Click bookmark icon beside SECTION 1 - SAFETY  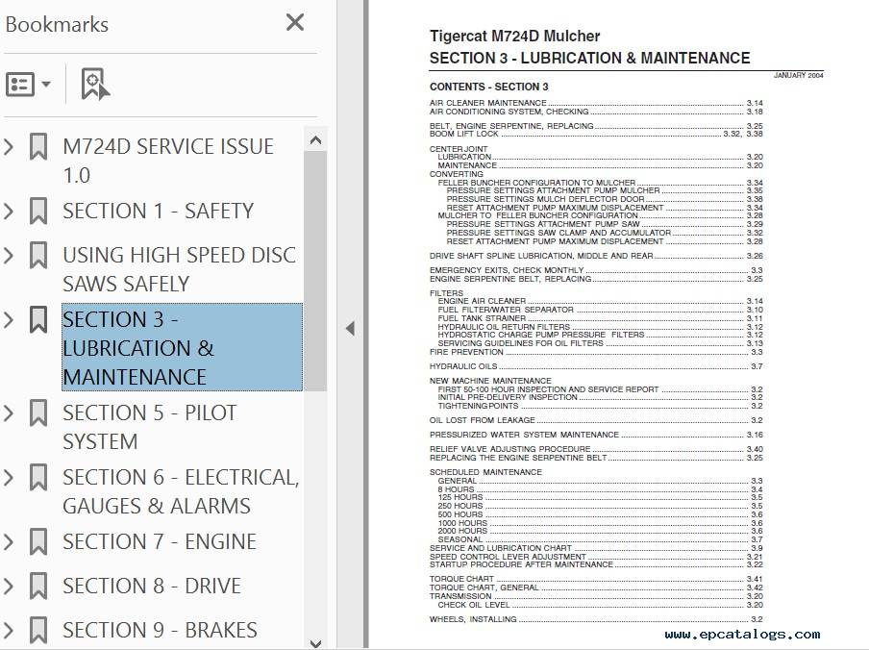[38, 212]
